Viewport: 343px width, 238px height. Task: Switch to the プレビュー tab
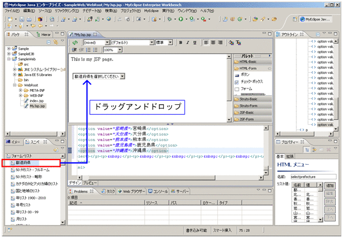pyautogui.click(x=90, y=183)
